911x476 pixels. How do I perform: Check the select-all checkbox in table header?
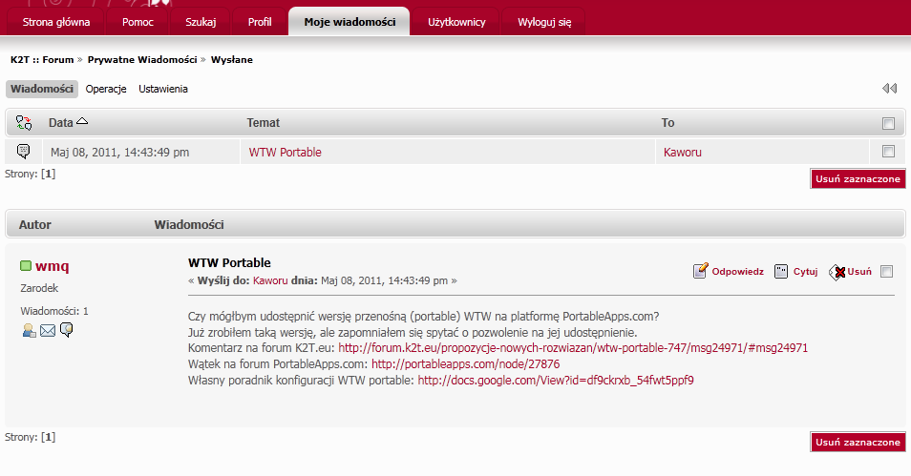click(x=888, y=123)
